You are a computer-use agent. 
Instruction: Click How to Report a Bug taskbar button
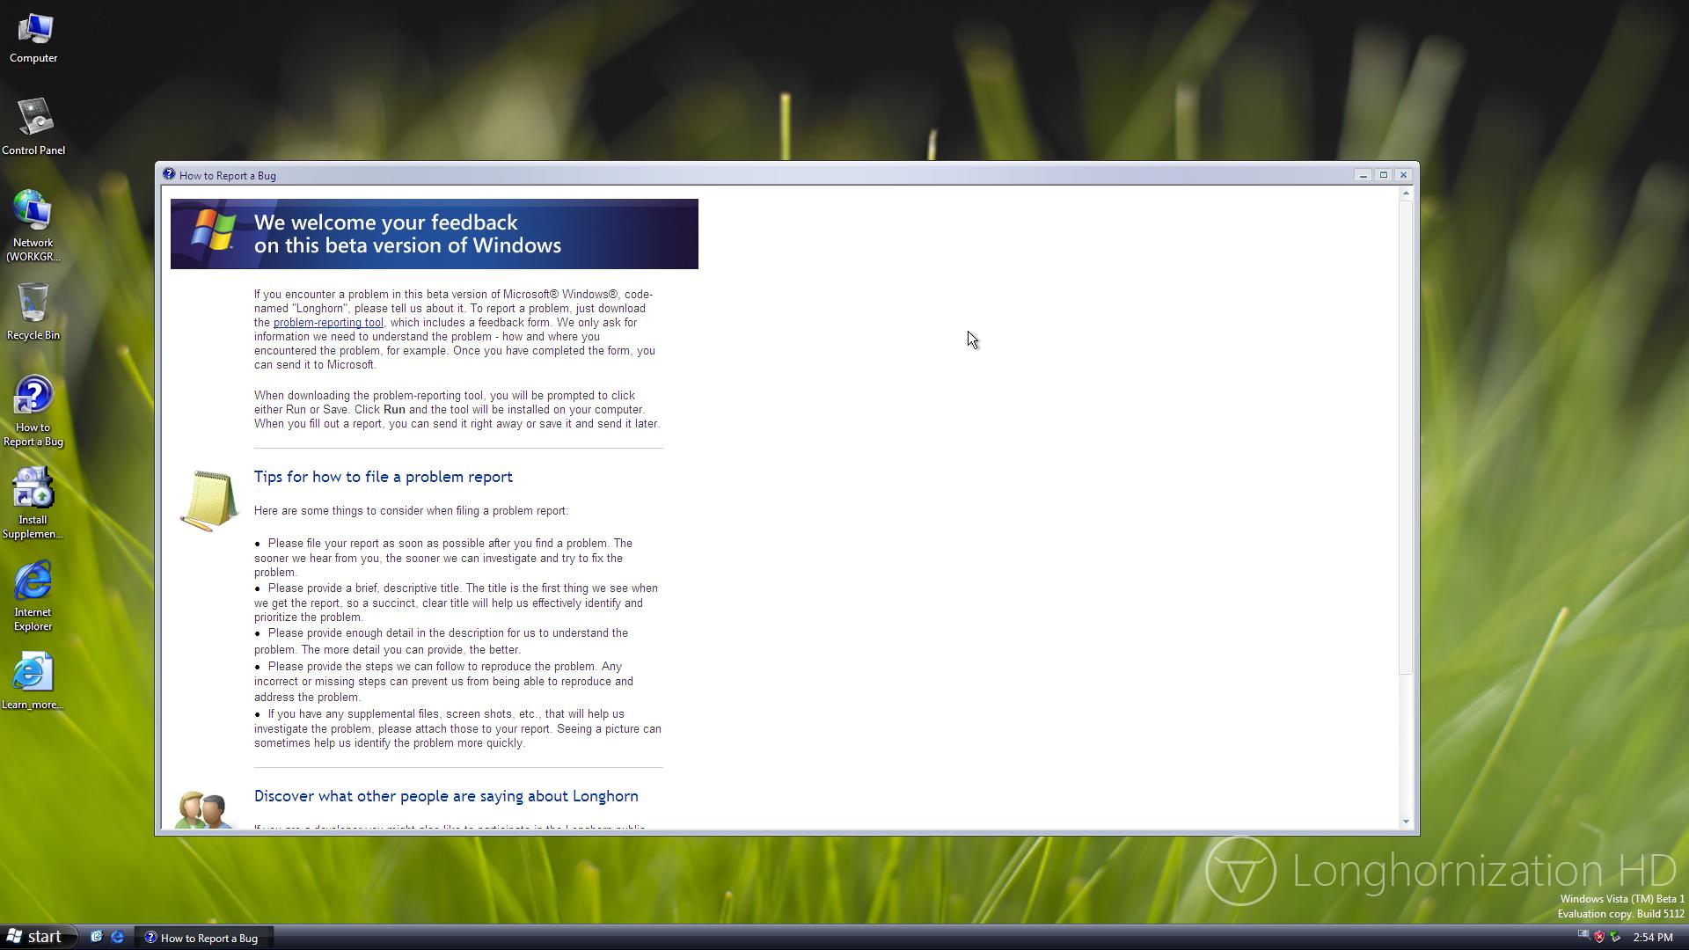[202, 938]
